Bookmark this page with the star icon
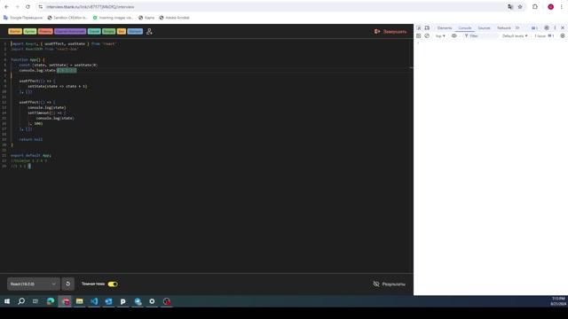The width and height of the screenshot is (568, 319). point(520,7)
